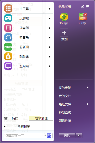Image resolution: width=95 pixels, height=143 pixels.
Task: Expand the 看新闻 submenu arrow
Action: [50, 47]
